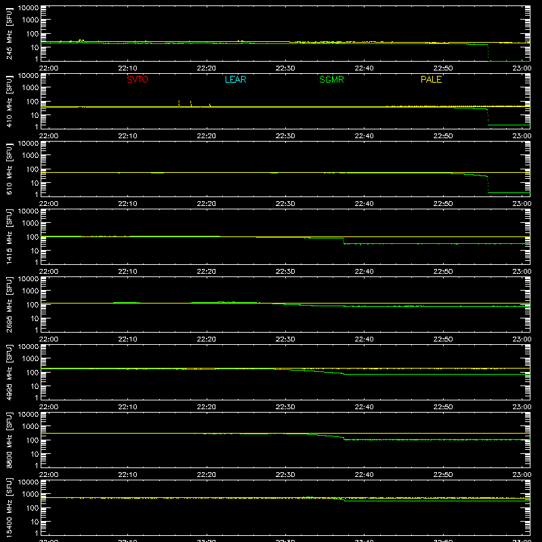Select the 1415 MHz [SFU] axis label
Viewport: 542px width, 542px height.
(x=9, y=236)
